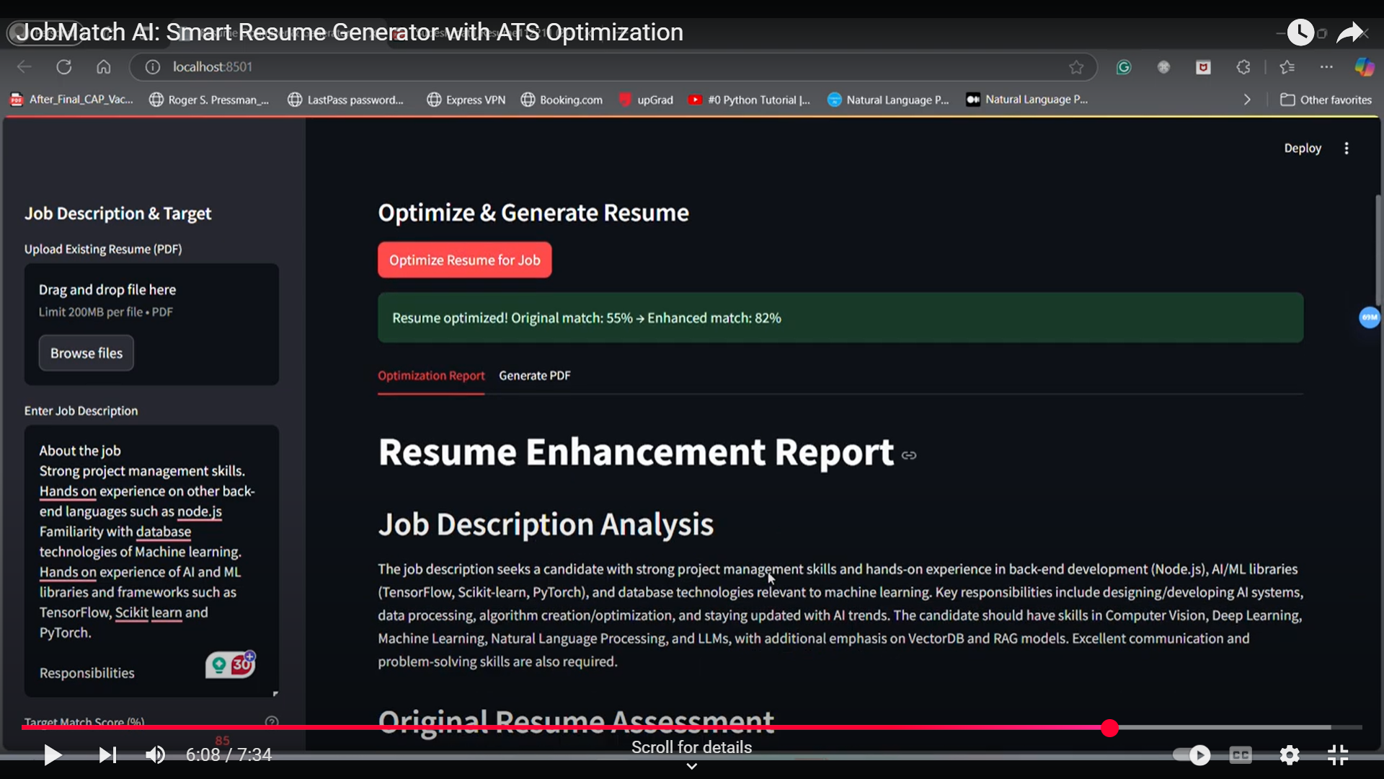Skip to the next video
This screenshot has height=779, width=1384.
[x=107, y=755]
